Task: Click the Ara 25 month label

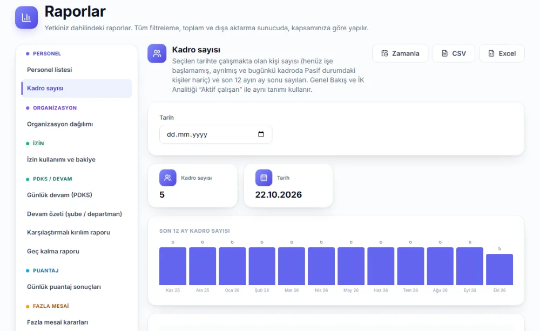Action: [x=202, y=291]
